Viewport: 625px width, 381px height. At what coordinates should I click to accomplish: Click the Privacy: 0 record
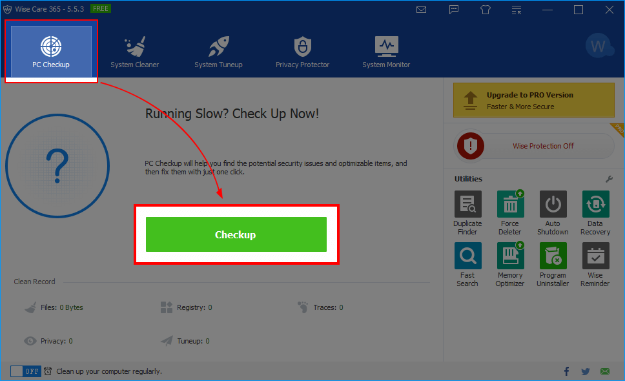[x=48, y=341]
